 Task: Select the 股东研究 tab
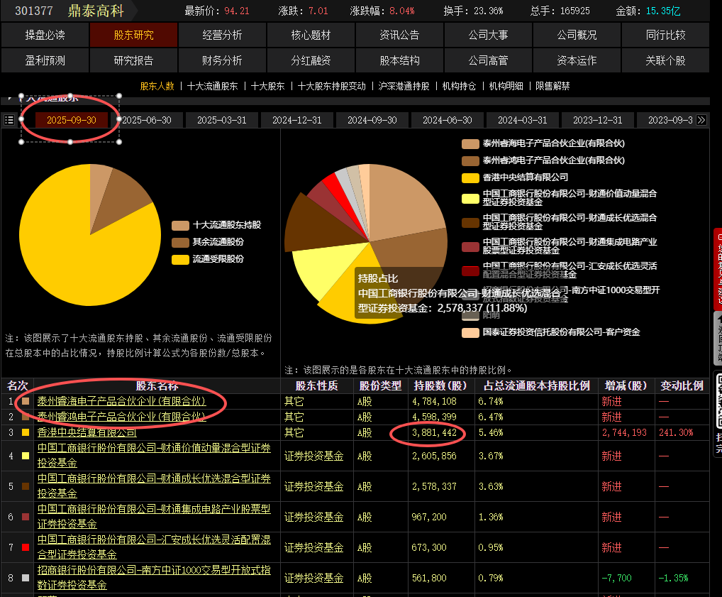(133, 35)
